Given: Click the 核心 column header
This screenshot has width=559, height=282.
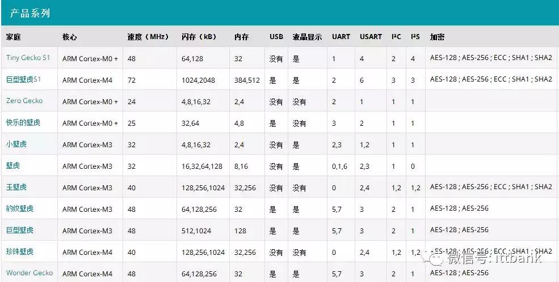Looking at the screenshot, I should [69, 37].
